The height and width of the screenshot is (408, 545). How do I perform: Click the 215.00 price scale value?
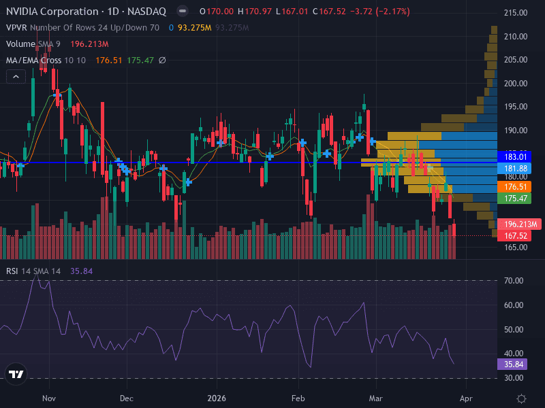pyautogui.click(x=516, y=13)
